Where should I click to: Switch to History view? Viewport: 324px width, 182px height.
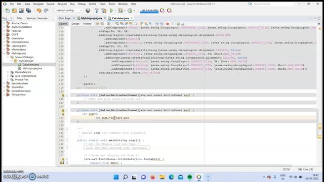[87, 24]
